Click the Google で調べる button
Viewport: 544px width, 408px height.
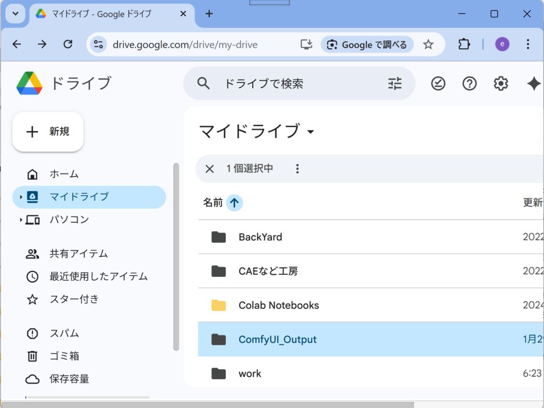pos(367,45)
